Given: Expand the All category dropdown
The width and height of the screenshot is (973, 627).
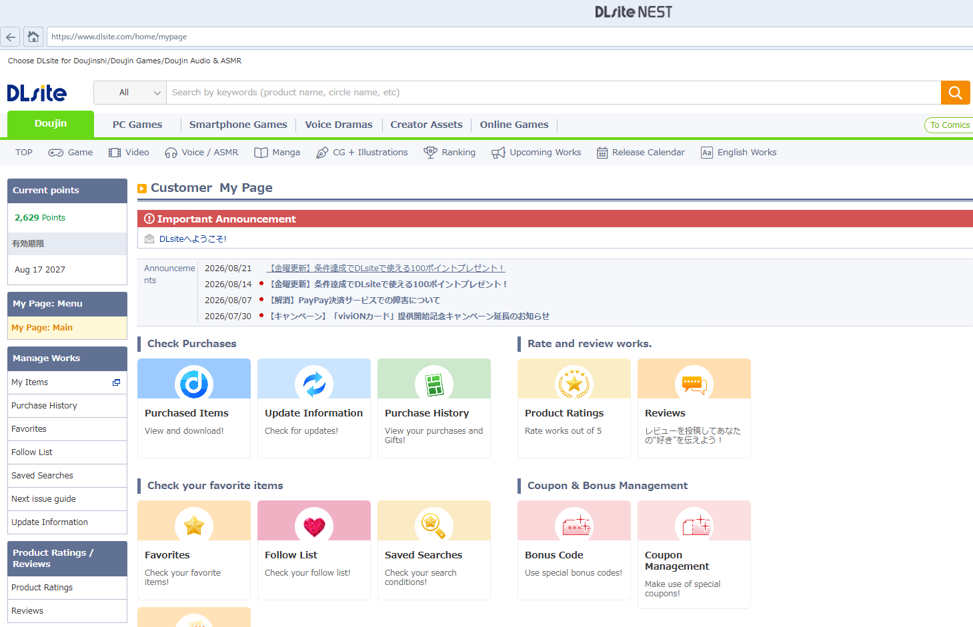Looking at the screenshot, I should 130,93.
